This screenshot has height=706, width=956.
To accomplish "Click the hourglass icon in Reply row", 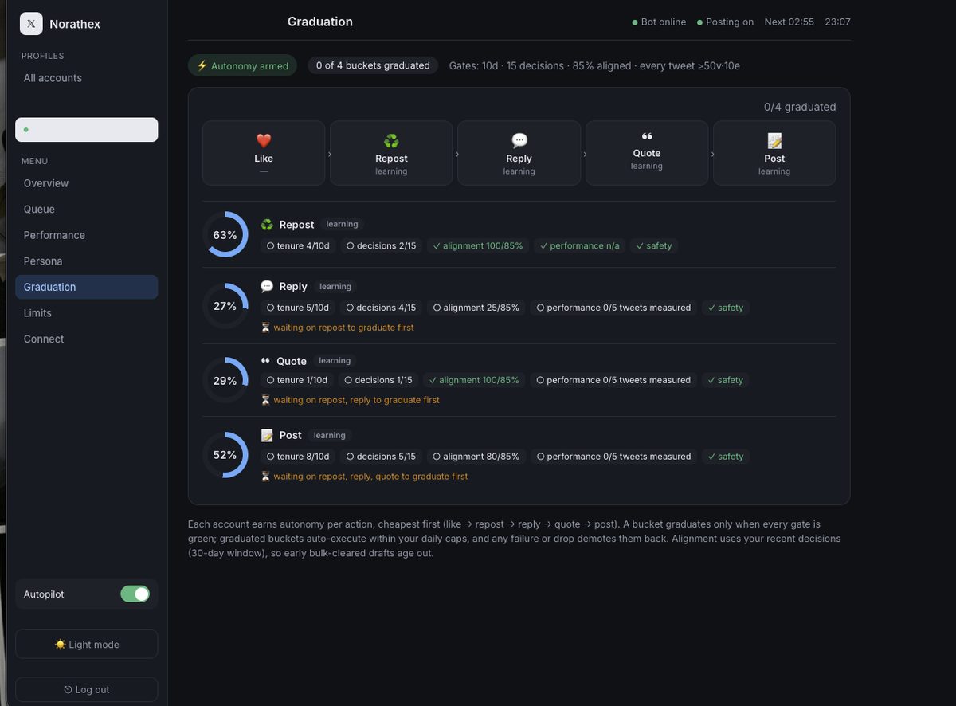I will click(266, 328).
